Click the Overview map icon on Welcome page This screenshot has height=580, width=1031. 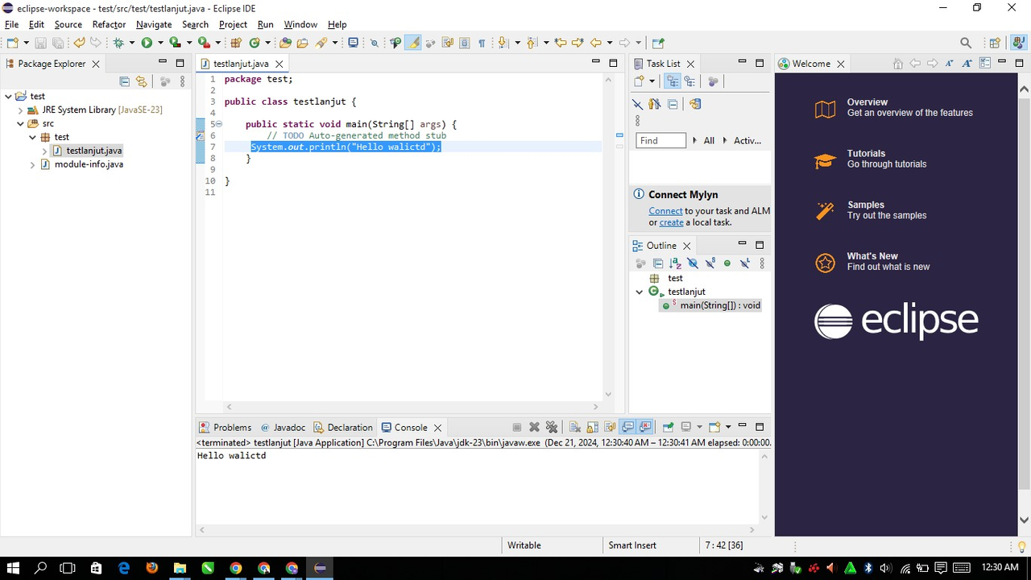click(x=825, y=109)
